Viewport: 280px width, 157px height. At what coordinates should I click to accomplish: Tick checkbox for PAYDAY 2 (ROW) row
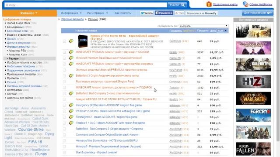click(64, 111)
